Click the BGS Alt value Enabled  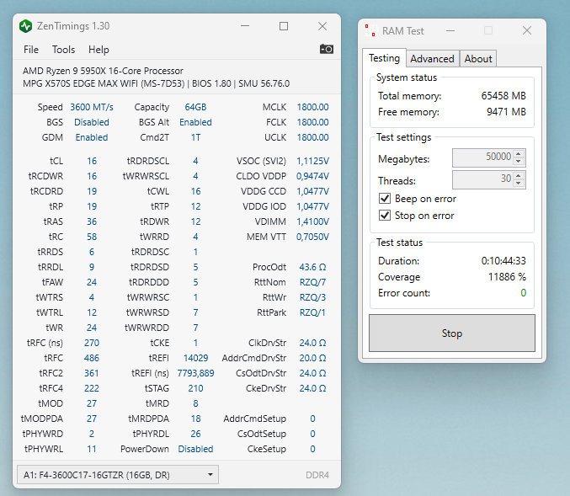point(195,122)
